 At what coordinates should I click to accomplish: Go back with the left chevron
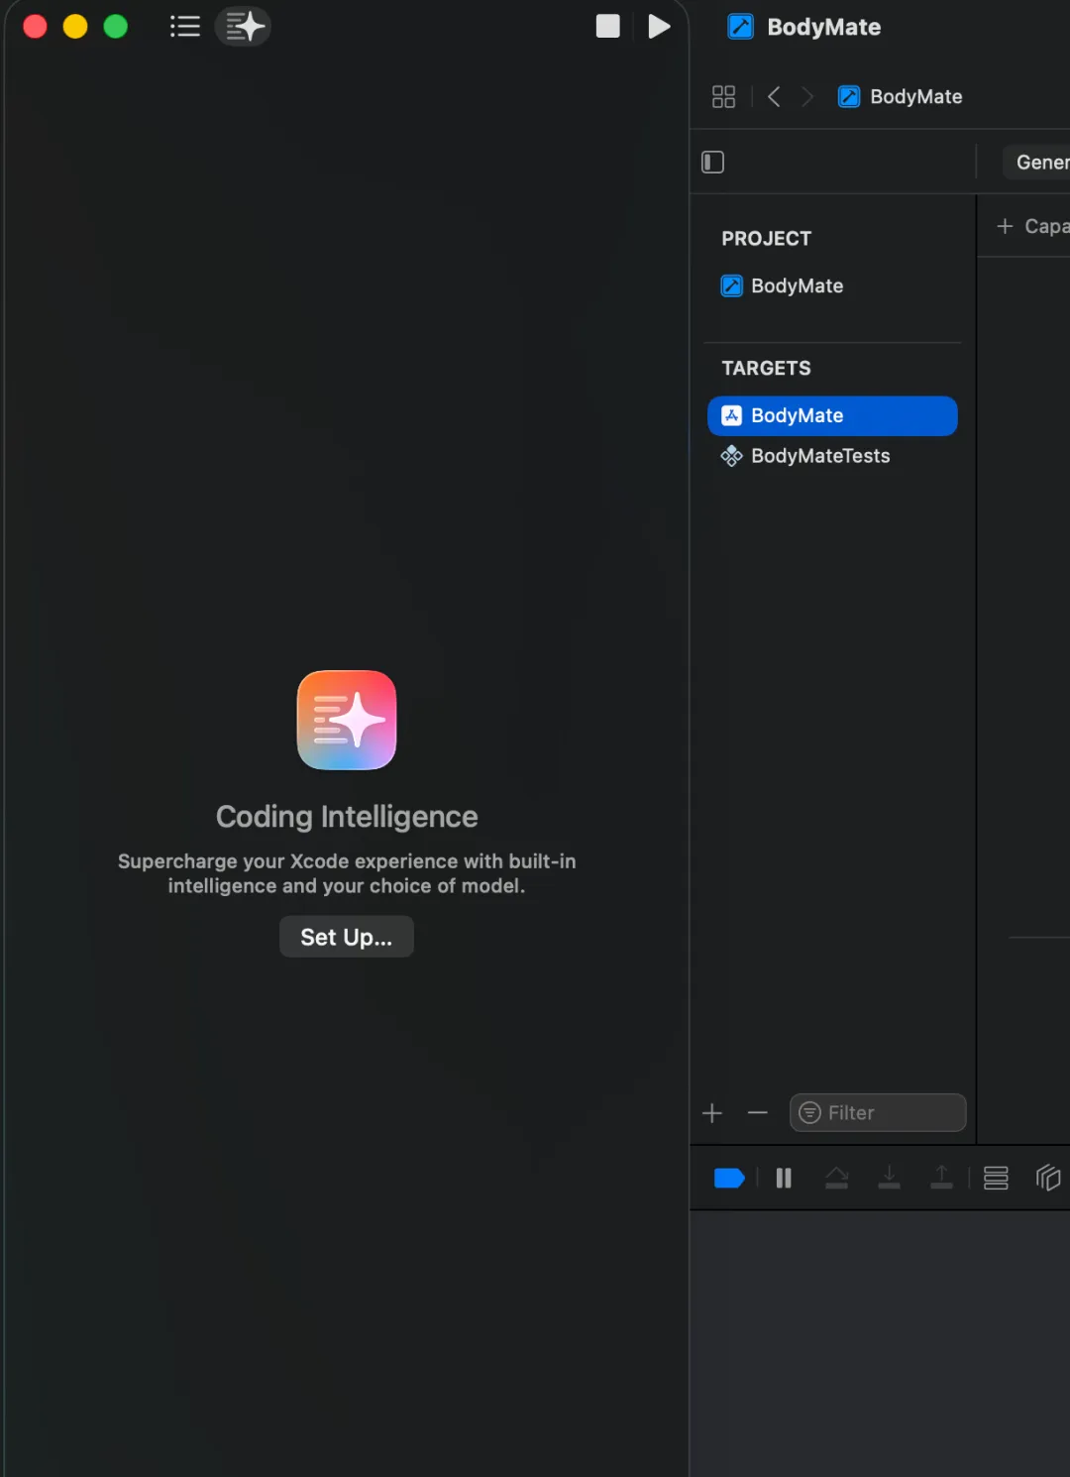(x=774, y=96)
